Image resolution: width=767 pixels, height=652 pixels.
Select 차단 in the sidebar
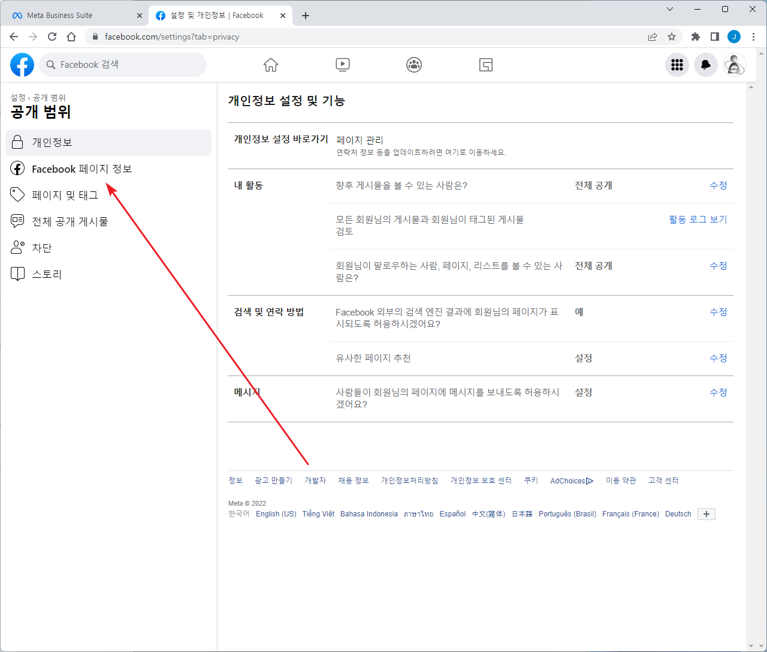pos(108,248)
